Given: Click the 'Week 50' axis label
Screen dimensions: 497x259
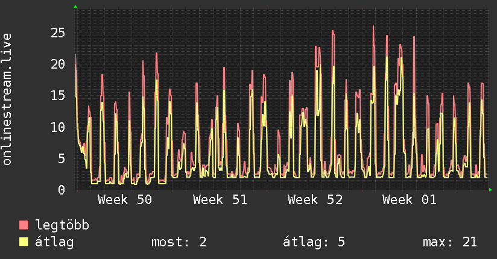Looking at the screenshot, I should 125,200.
